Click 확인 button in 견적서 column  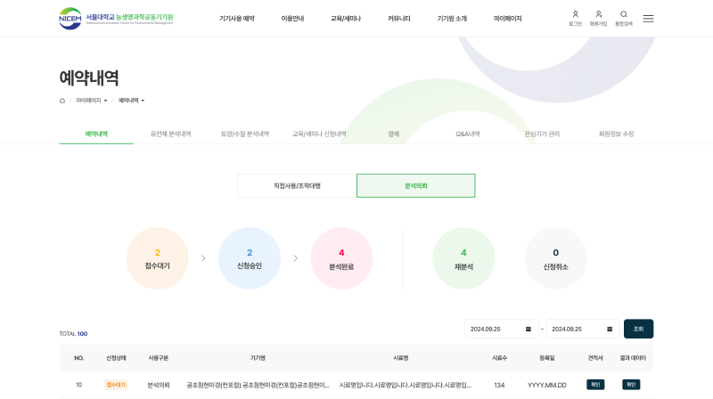pos(595,385)
